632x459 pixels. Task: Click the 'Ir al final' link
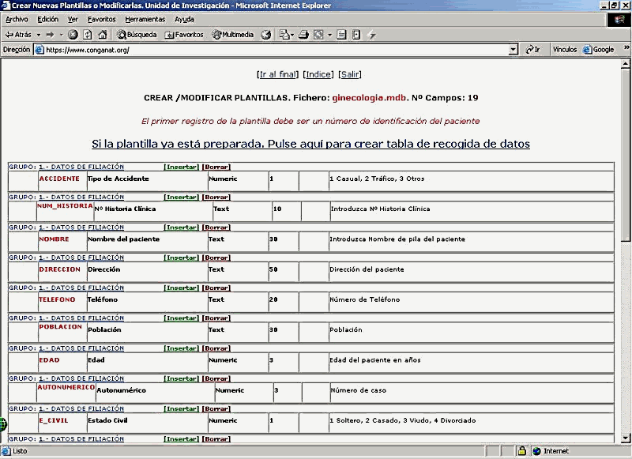pyautogui.click(x=278, y=74)
